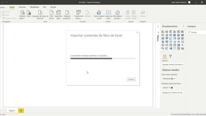
Task: Select the map globe visual
Action: 163,42
